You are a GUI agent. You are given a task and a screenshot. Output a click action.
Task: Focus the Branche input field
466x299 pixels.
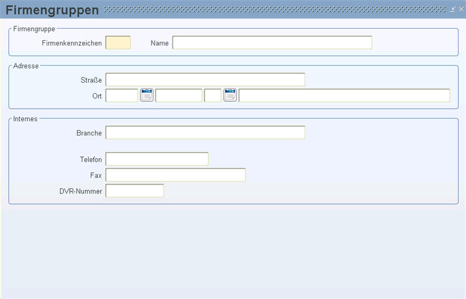click(x=206, y=133)
